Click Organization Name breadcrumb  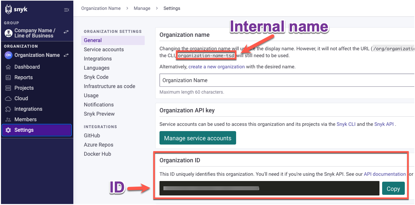click(x=101, y=8)
